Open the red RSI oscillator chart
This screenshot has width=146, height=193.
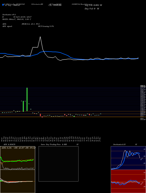128,181
